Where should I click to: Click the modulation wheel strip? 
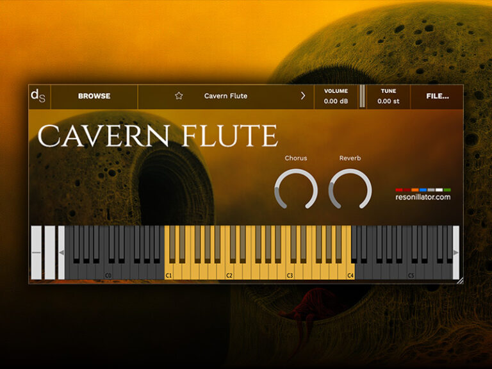click(49, 252)
